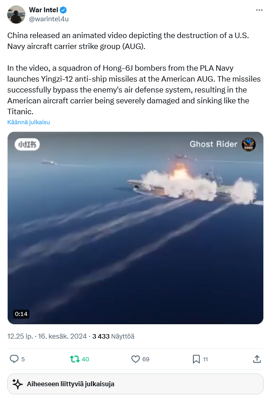The width and height of the screenshot is (271, 398).
Task: Click the Ghost Rider logo watermark
Action: click(248, 144)
